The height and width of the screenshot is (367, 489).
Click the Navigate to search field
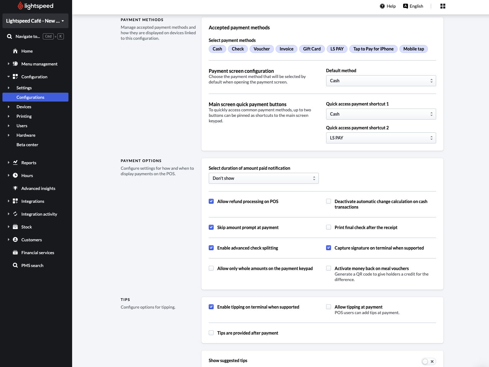click(x=28, y=36)
